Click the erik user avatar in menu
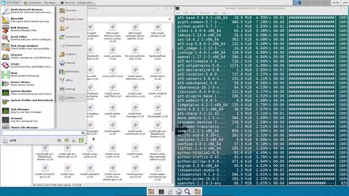Image resolution: width=349 pixels, height=196 pixels. click(x=5, y=140)
